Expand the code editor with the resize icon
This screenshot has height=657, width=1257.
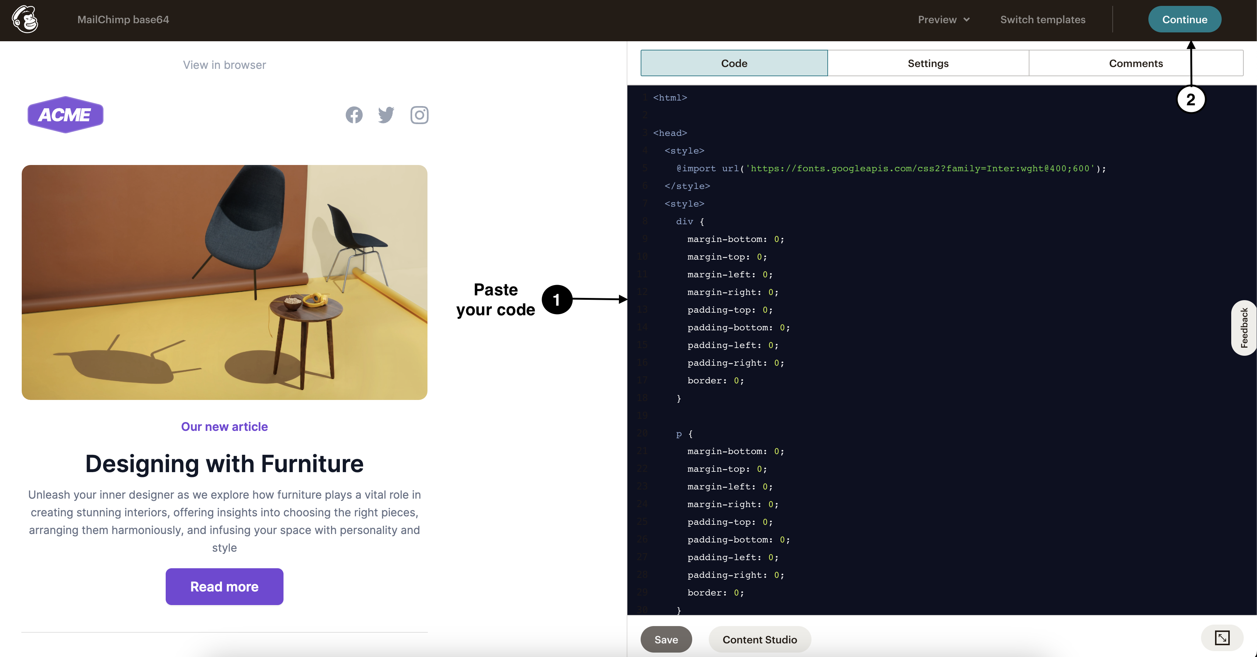pos(1222,637)
